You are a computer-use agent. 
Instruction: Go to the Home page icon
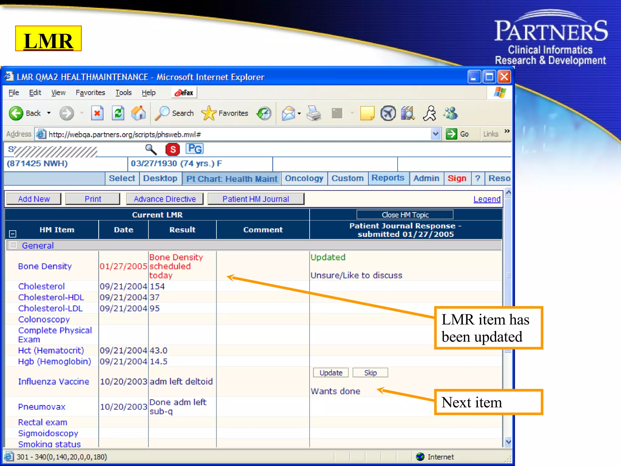[139, 113]
